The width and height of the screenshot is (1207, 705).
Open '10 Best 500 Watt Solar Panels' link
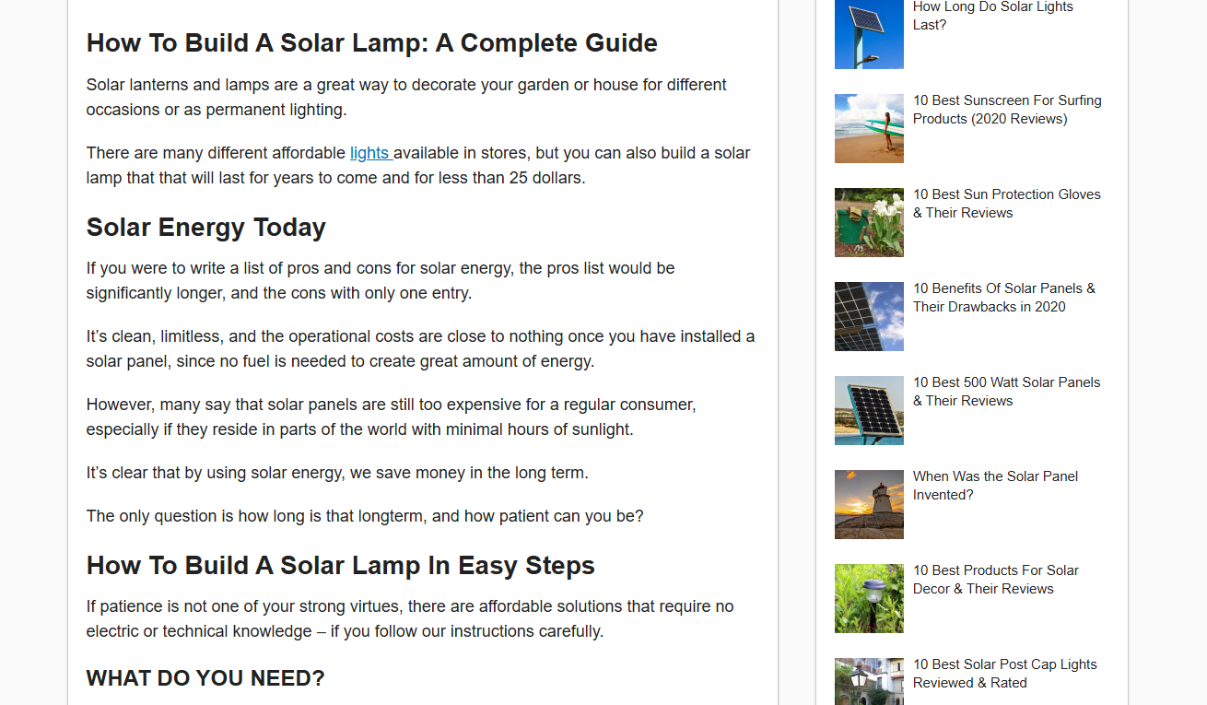click(1006, 392)
